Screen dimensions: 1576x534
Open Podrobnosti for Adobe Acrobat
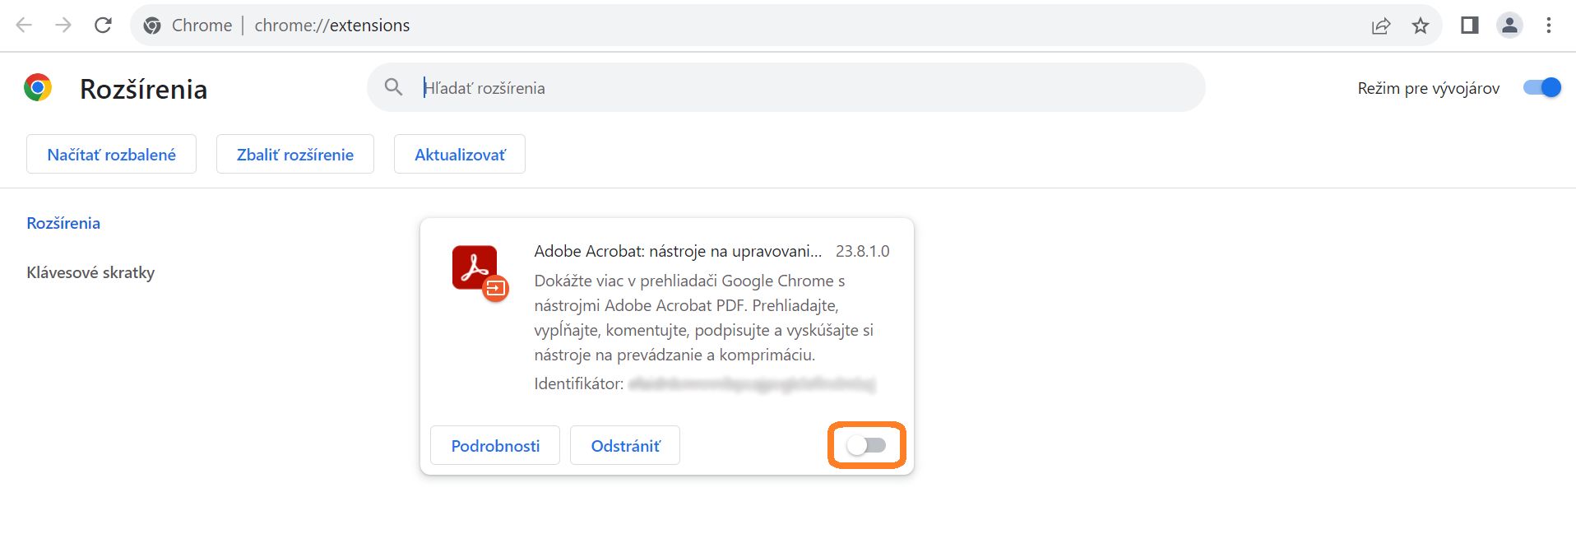pyautogui.click(x=494, y=445)
